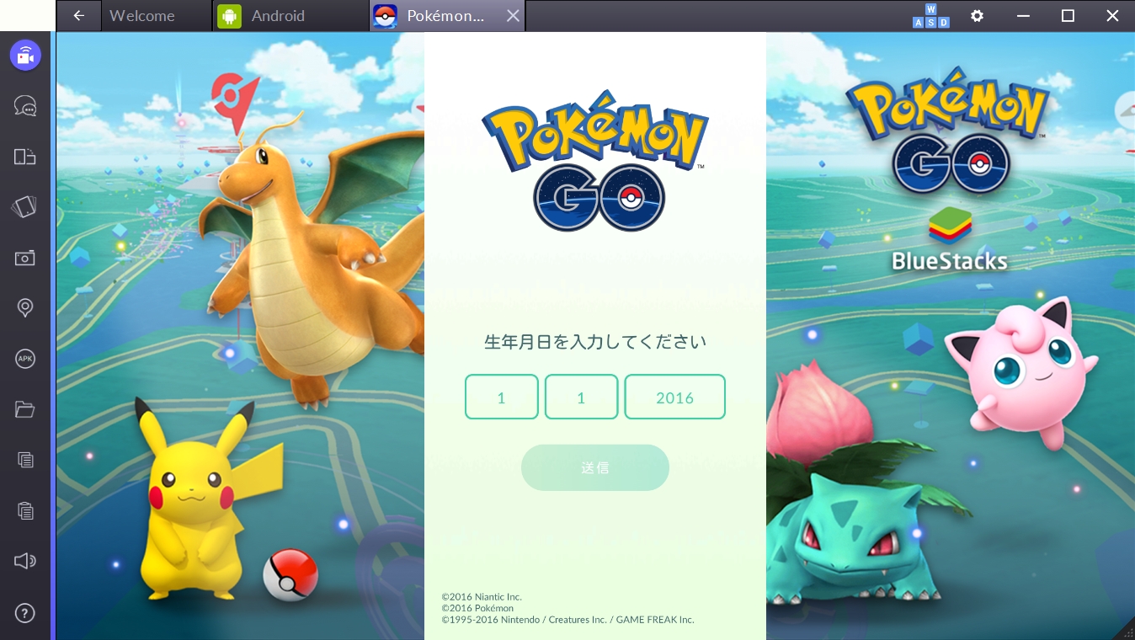Click the birth day field showing 1

tap(582, 397)
